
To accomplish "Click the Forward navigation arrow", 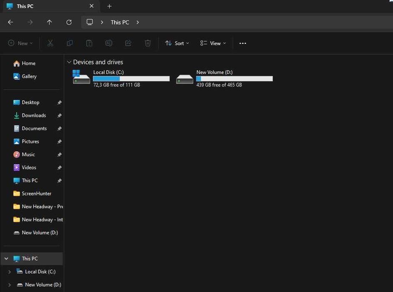I will (30, 22).
